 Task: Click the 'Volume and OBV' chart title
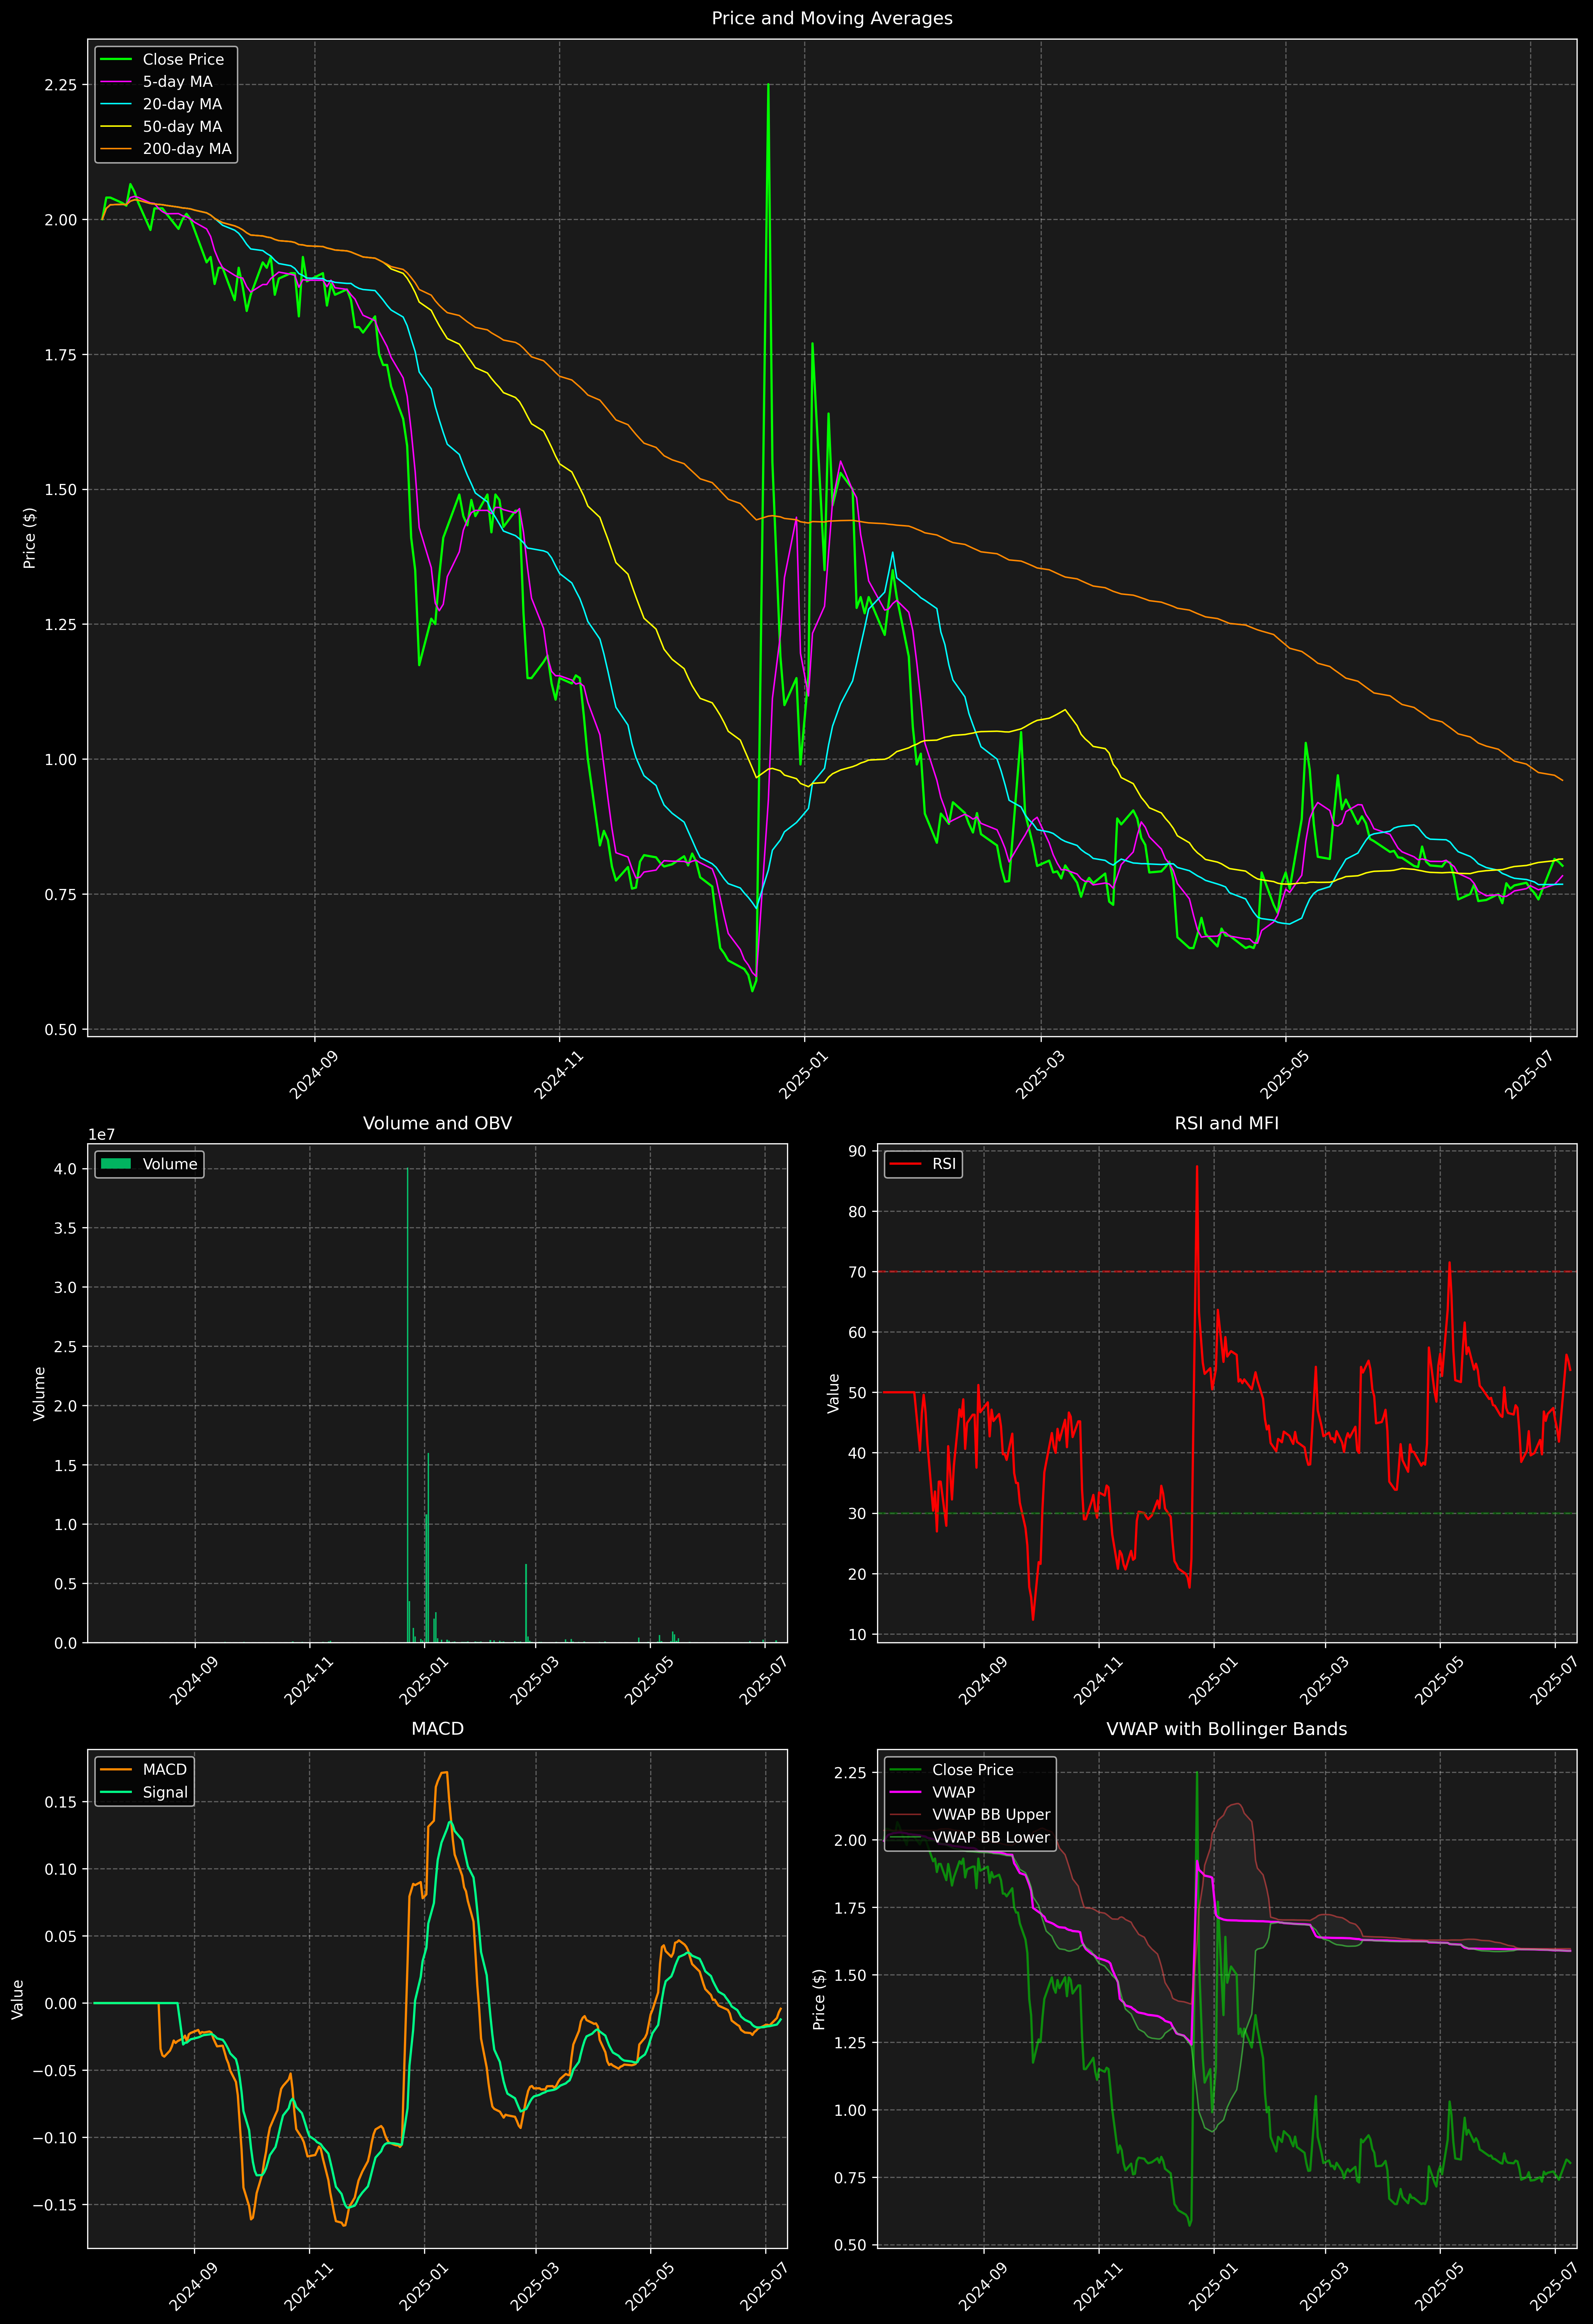[x=437, y=1123]
